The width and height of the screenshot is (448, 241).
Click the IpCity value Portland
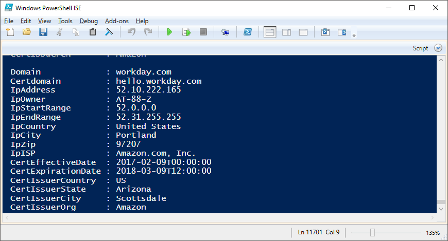coord(136,135)
